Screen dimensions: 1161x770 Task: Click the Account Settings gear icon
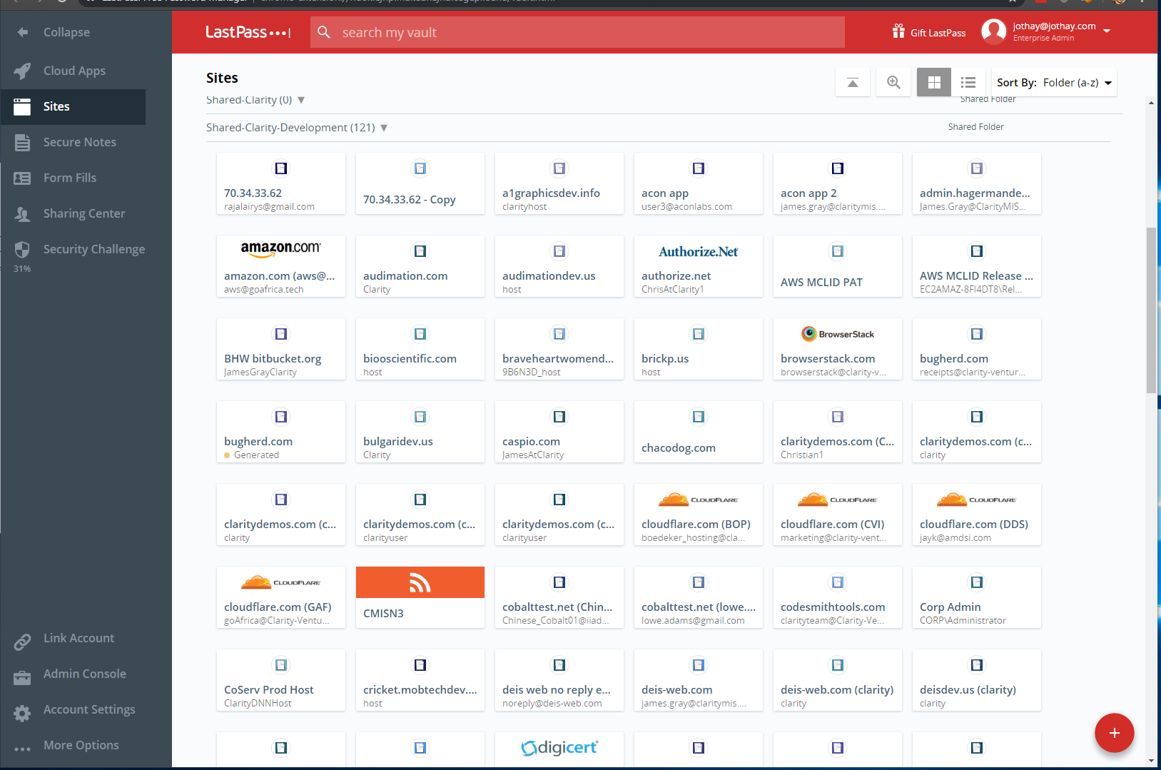pyautogui.click(x=22, y=713)
